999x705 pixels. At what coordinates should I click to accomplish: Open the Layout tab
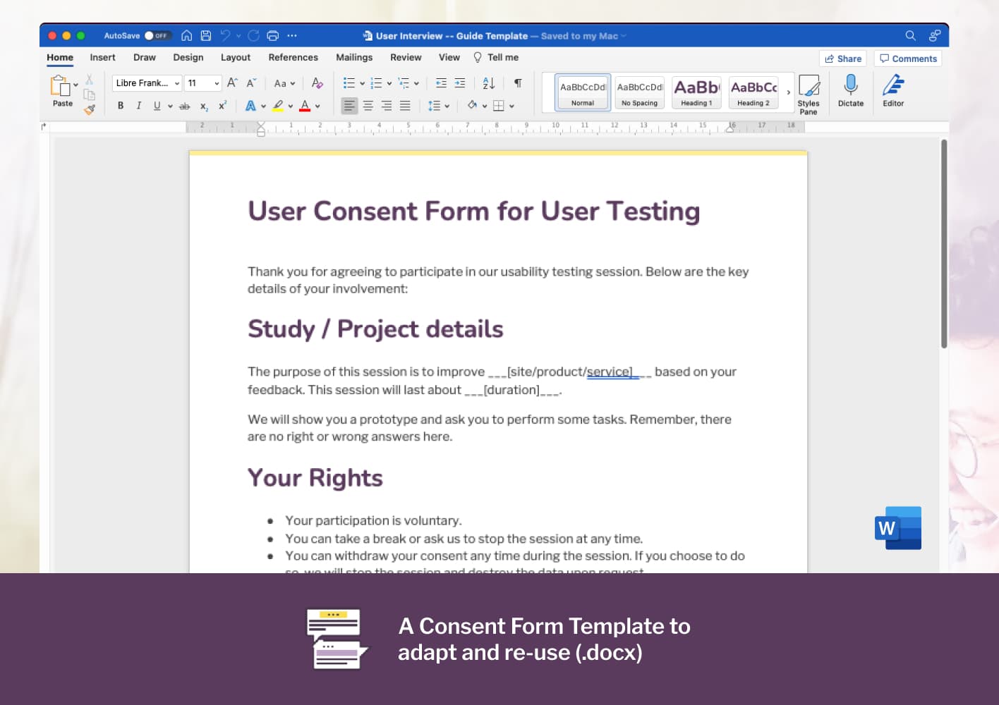pyautogui.click(x=236, y=58)
